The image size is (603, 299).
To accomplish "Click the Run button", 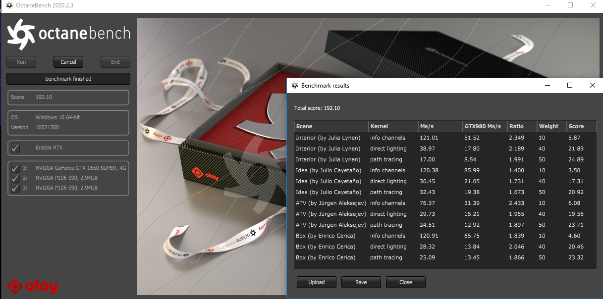I will coord(21,62).
